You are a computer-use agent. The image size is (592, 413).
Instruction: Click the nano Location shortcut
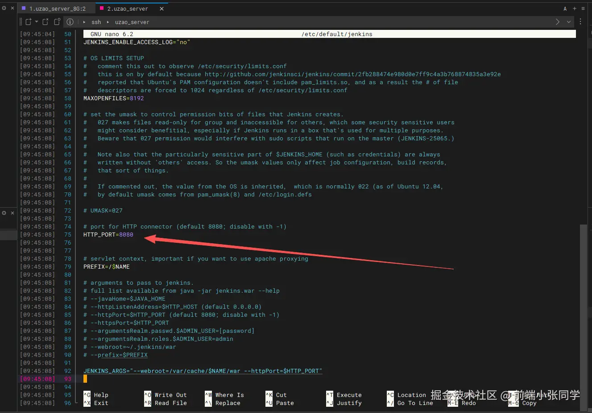coord(406,395)
